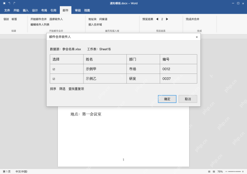
Task: Click the 数据源 参会名单.xlsx label
Action: point(66,49)
